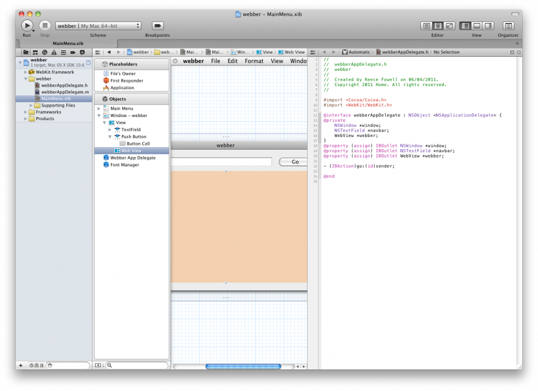Open File menu in designed menu bar
The image size is (538, 391).
tap(215, 61)
